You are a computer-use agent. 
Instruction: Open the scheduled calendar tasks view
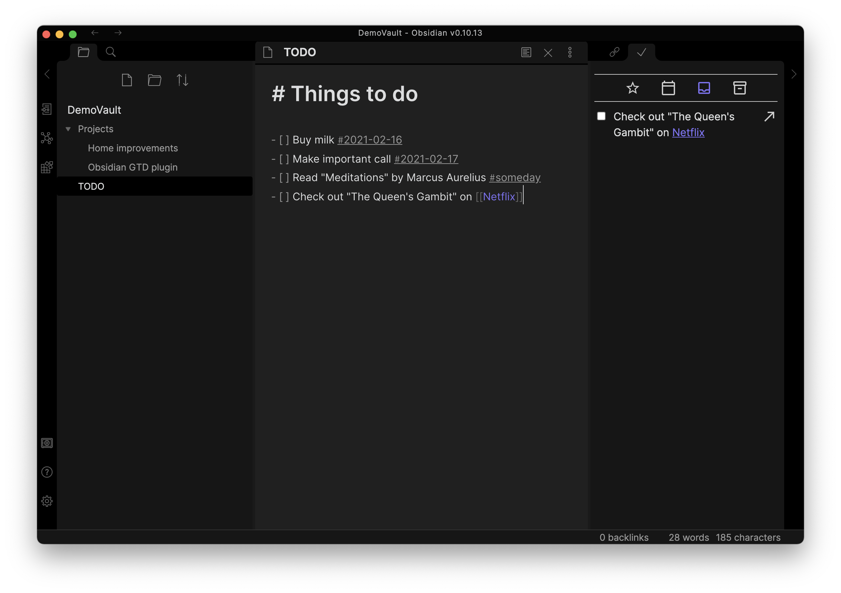668,88
